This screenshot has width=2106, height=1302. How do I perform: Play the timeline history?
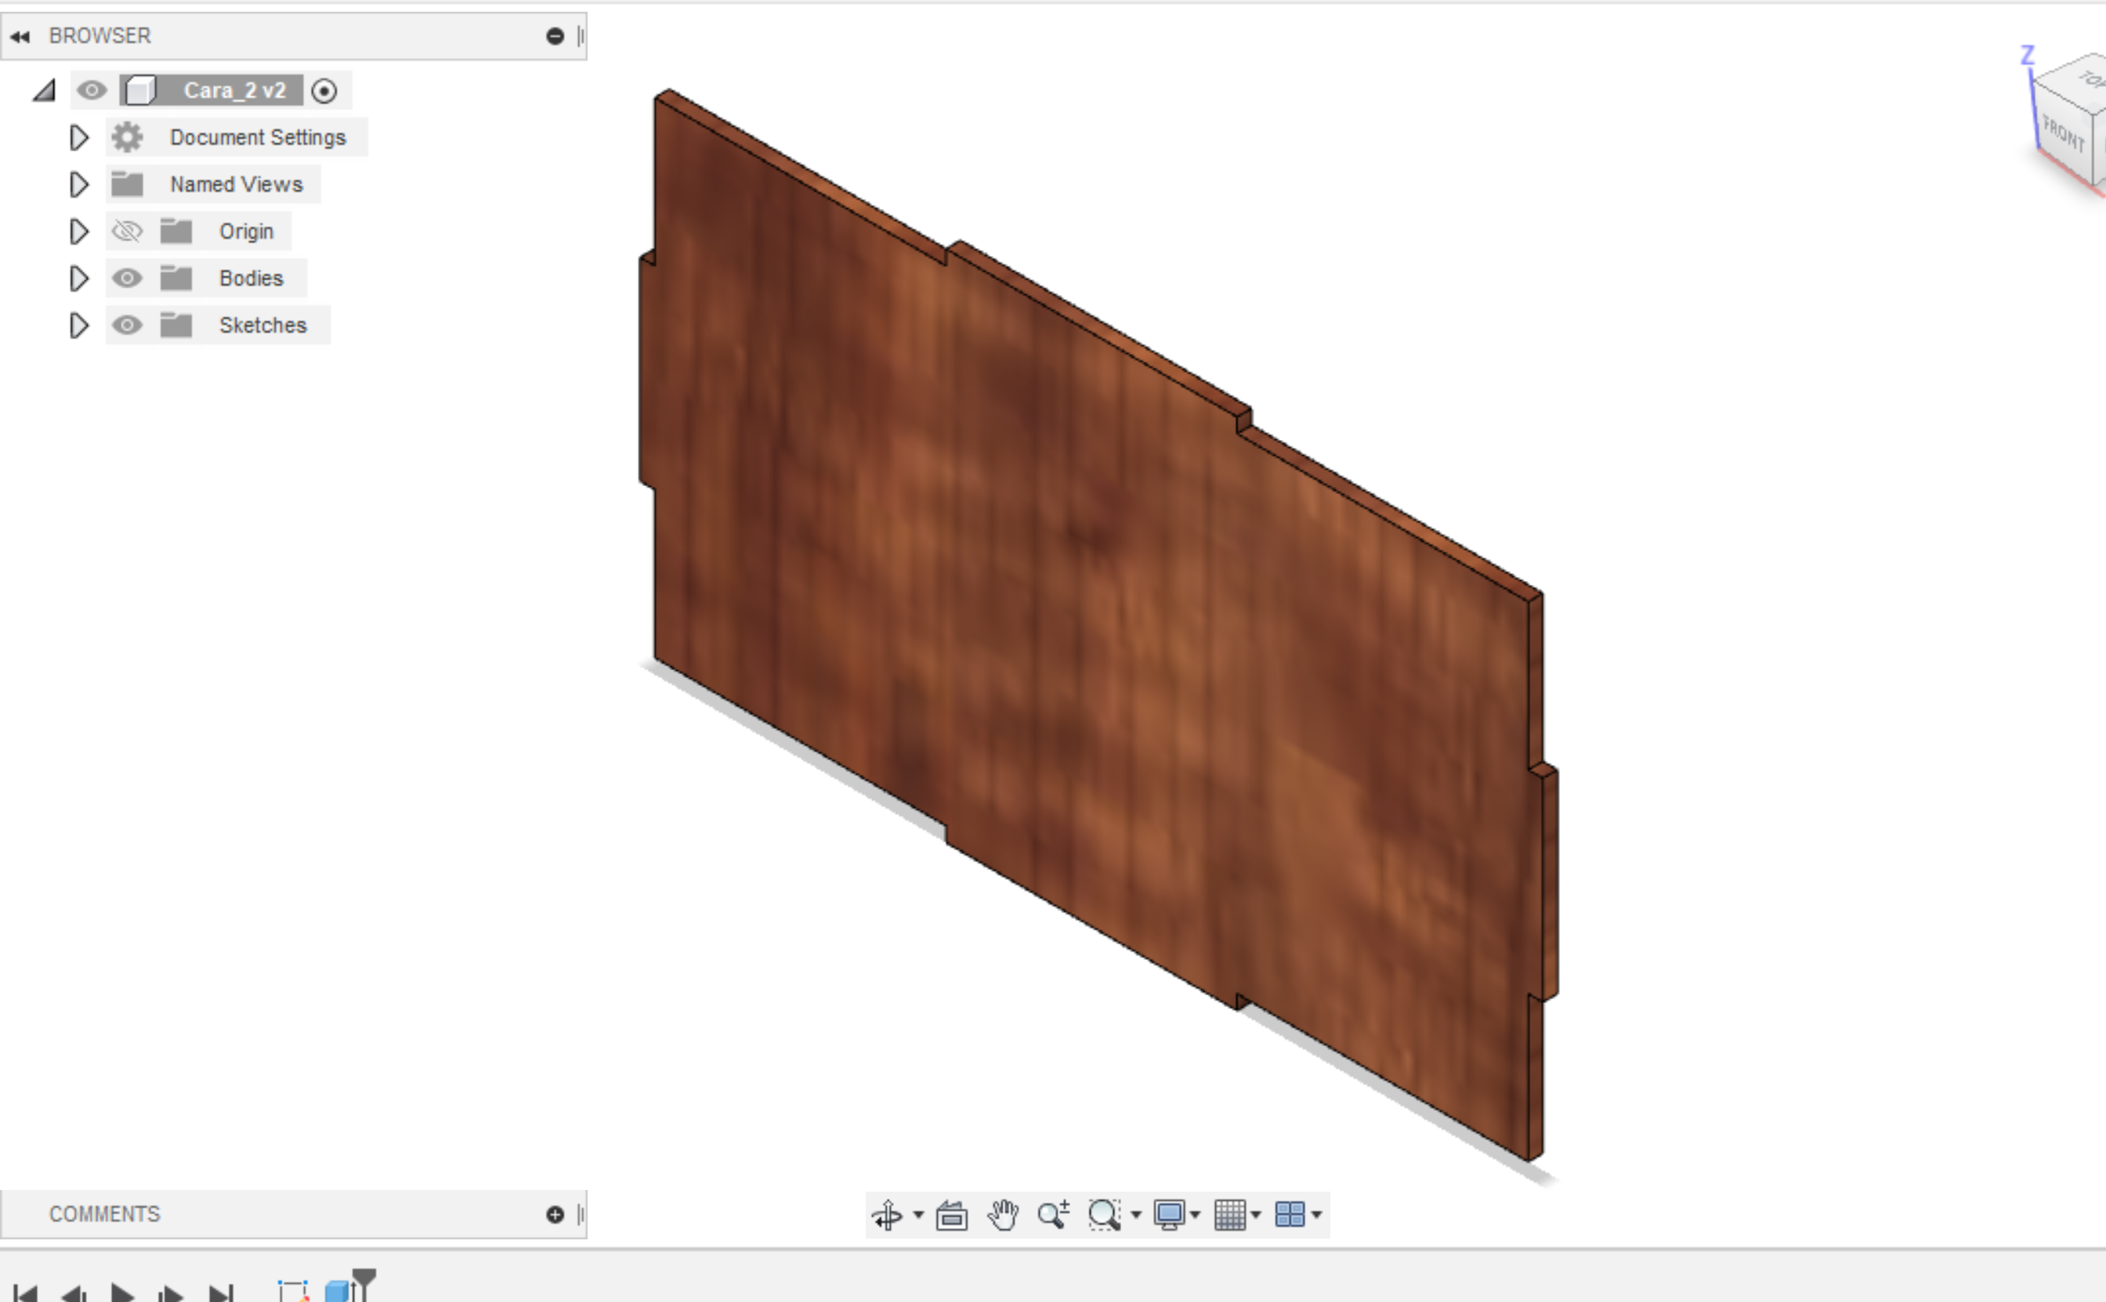pos(122,1292)
